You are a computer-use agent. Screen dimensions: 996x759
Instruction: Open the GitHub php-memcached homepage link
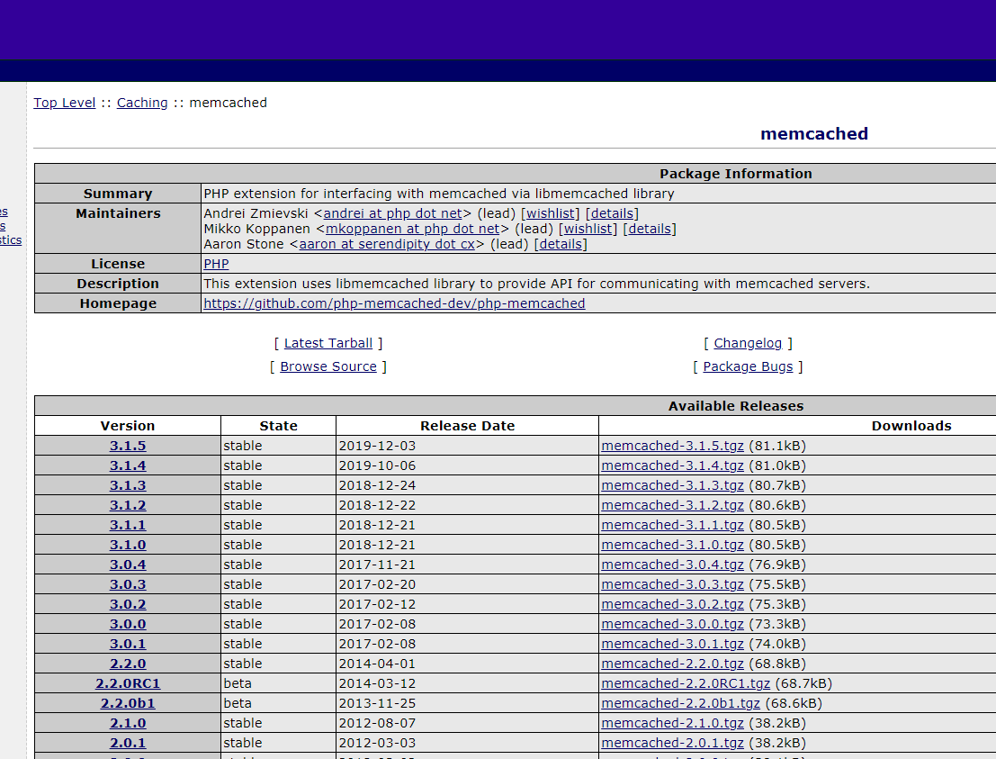(394, 303)
